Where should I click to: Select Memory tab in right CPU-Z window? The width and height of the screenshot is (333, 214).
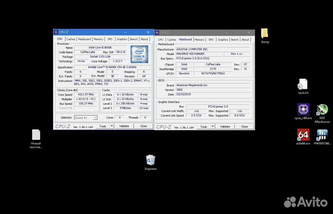199,39
